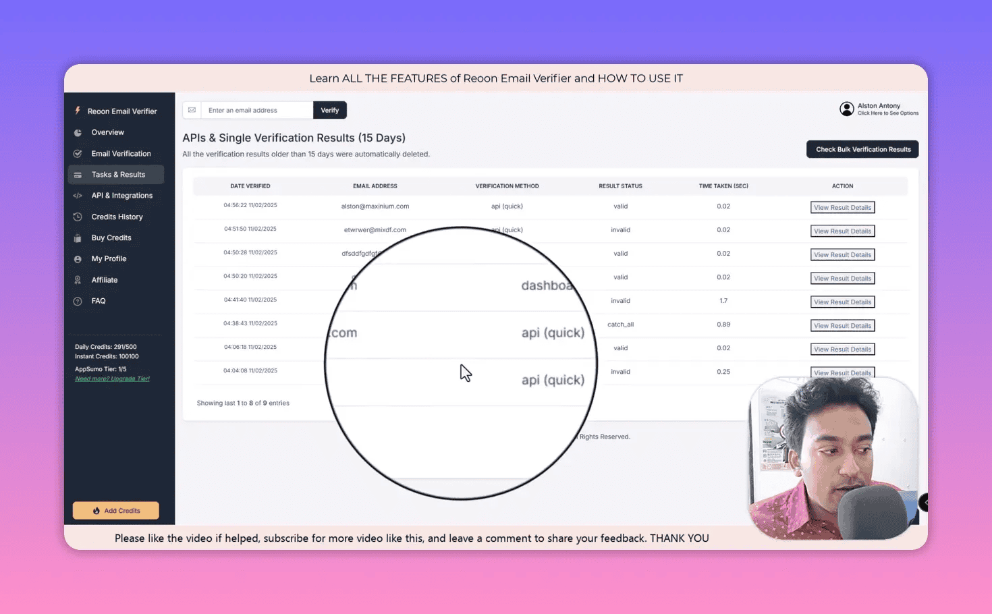This screenshot has width=992, height=614.
Task: Click the clock icon for Credits History
Action: click(78, 217)
